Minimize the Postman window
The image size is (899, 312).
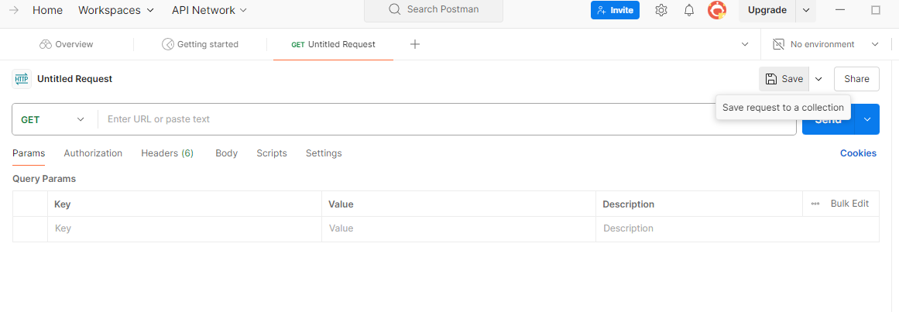click(840, 10)
